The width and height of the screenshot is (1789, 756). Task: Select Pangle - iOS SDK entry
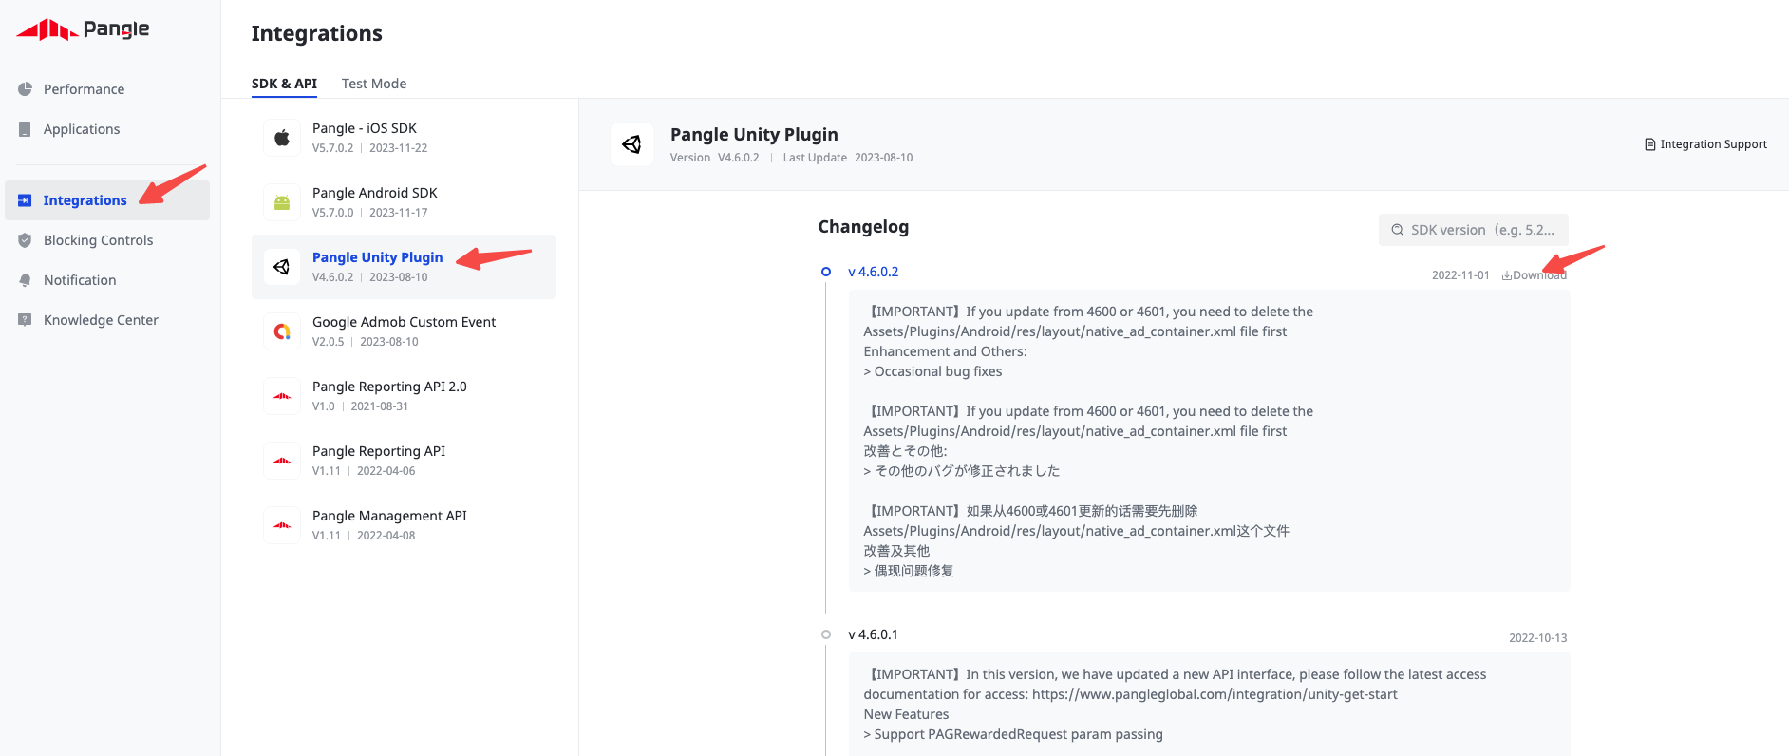(404, 138)
